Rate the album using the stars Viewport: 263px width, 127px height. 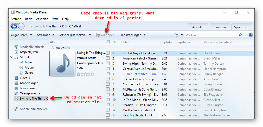(85, 74)
